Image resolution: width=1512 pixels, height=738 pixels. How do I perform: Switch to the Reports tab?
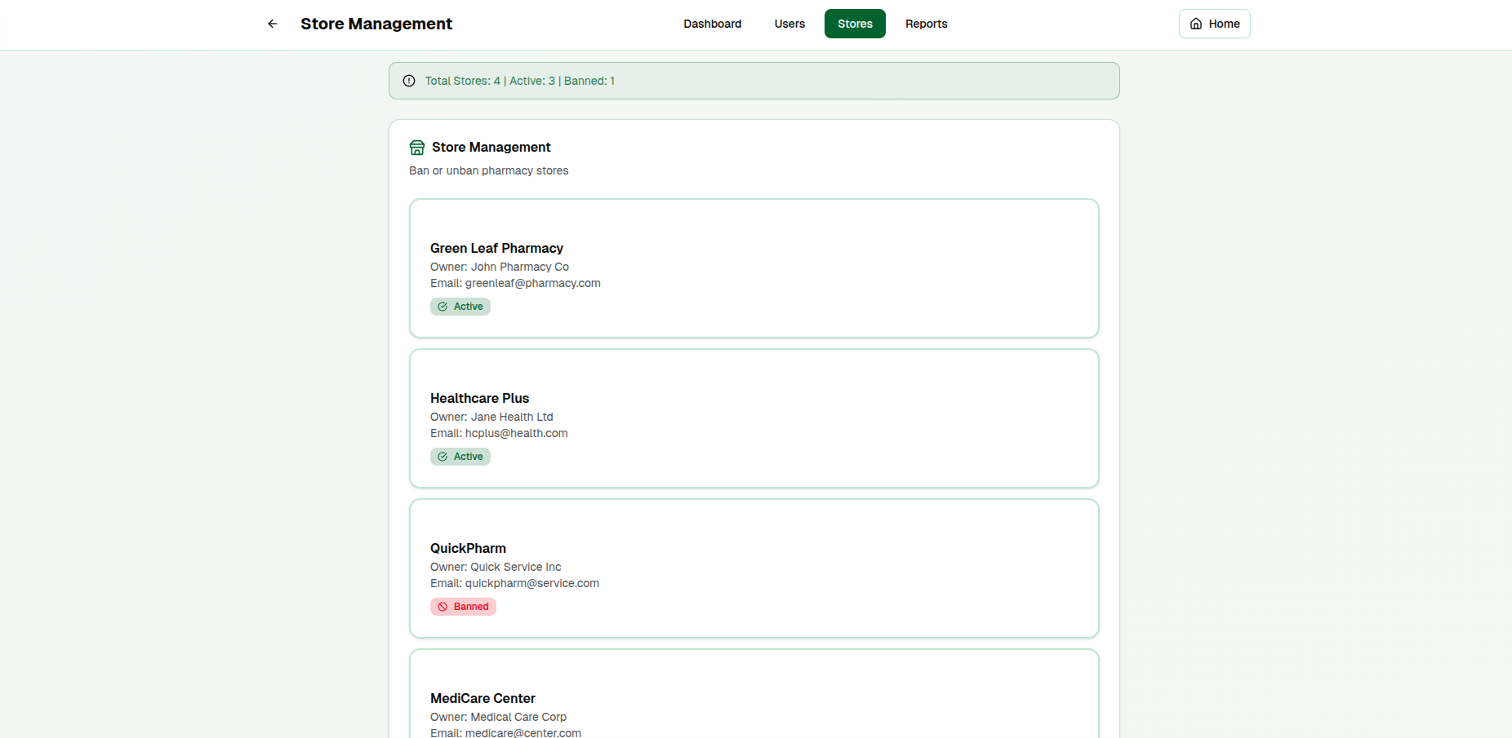926,24
